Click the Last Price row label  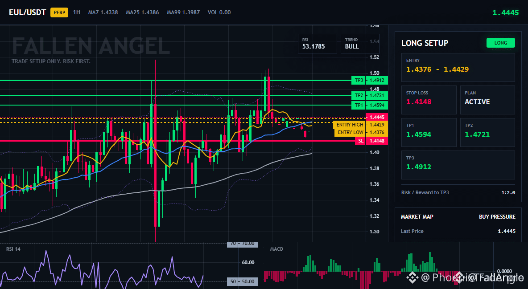(x=412, y=231)
